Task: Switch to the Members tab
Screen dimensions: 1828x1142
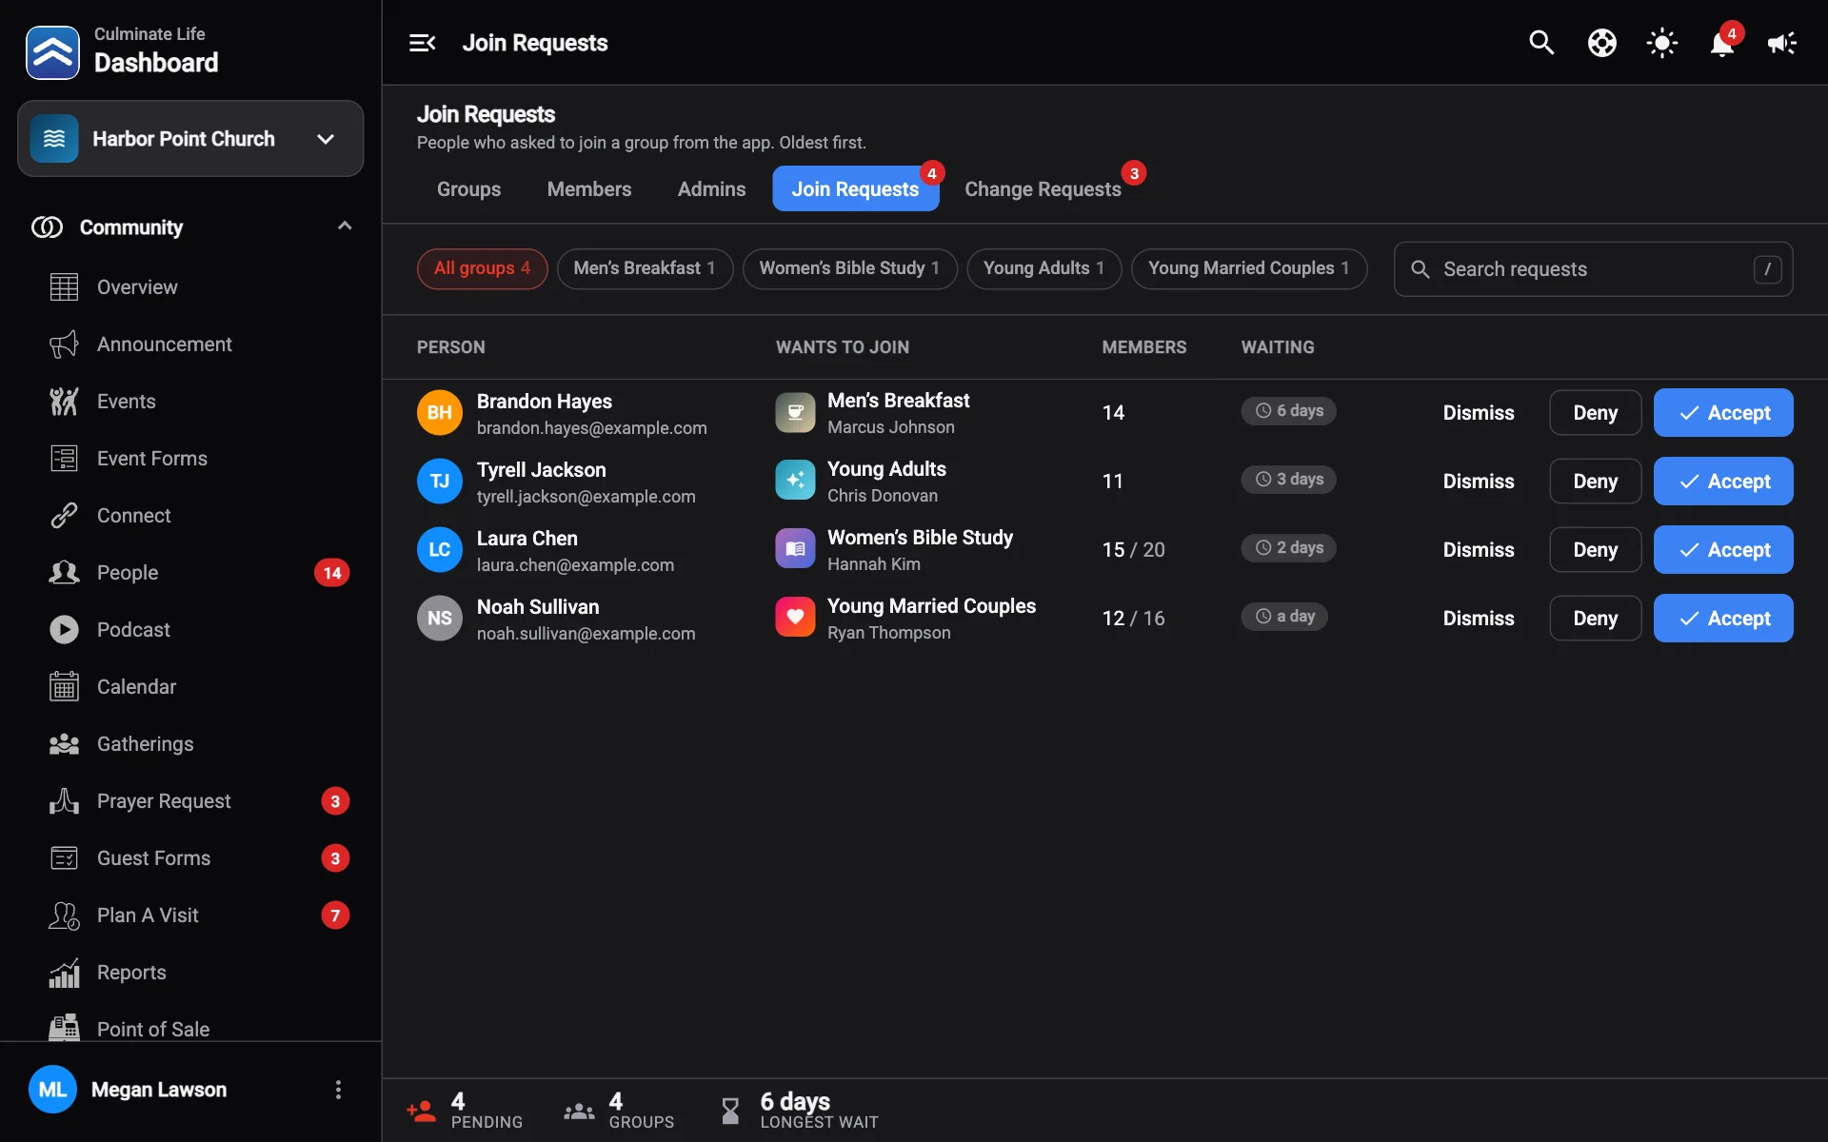Action: pyautogui.click(x=589, y=188)
